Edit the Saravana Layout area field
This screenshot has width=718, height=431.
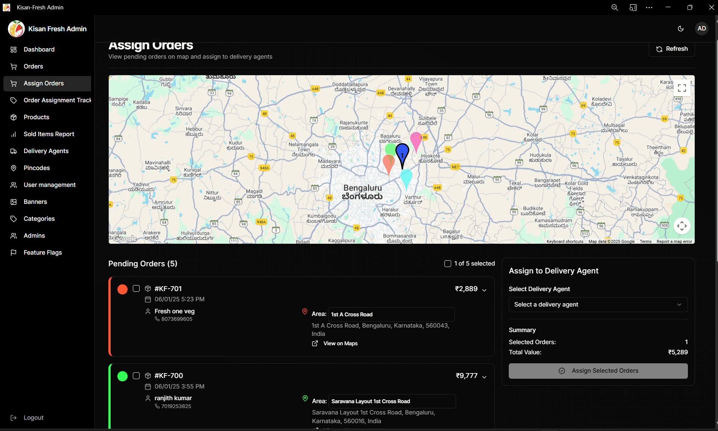[x=392, y=401]
